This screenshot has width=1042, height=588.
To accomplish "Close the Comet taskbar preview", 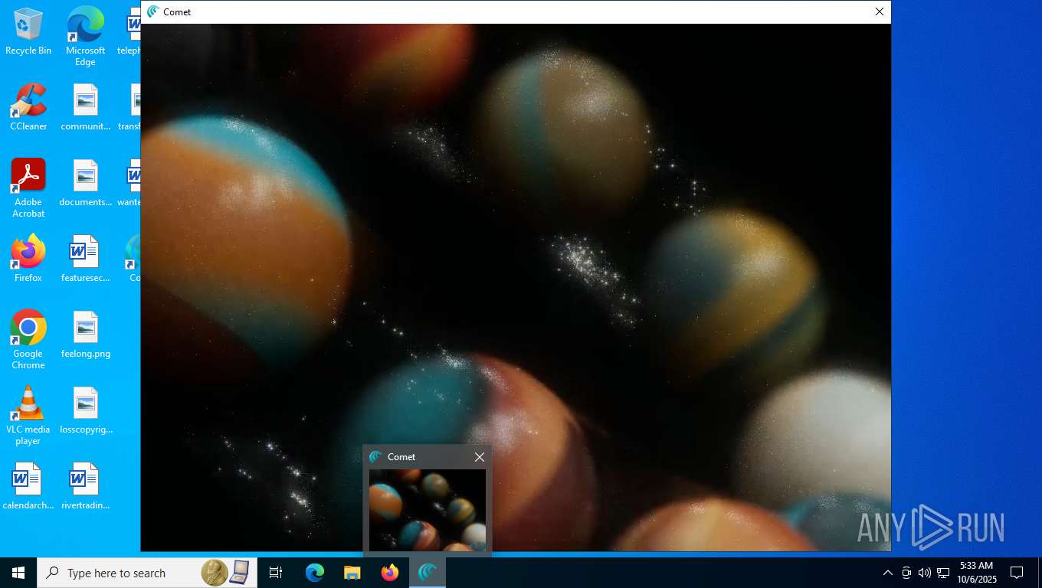I will coord(480,457).
